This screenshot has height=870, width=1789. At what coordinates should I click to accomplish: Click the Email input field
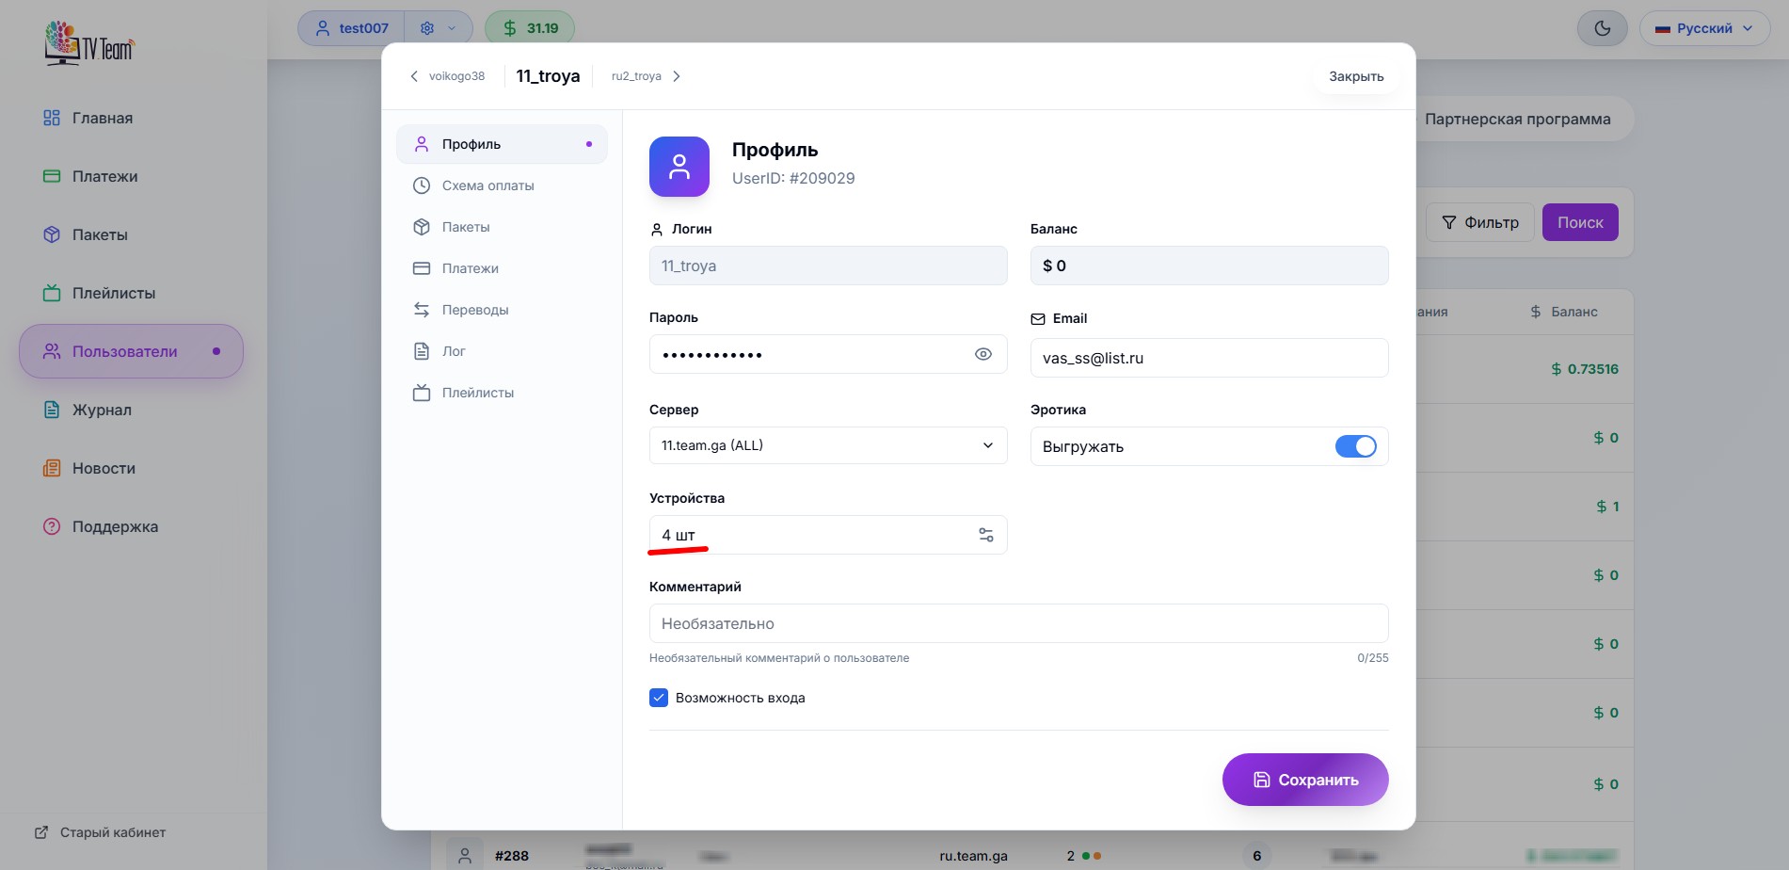tap(1208, 358)
